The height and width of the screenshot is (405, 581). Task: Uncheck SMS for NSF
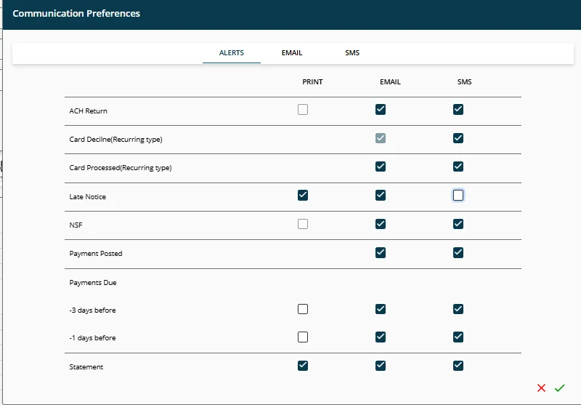(458, 224)
